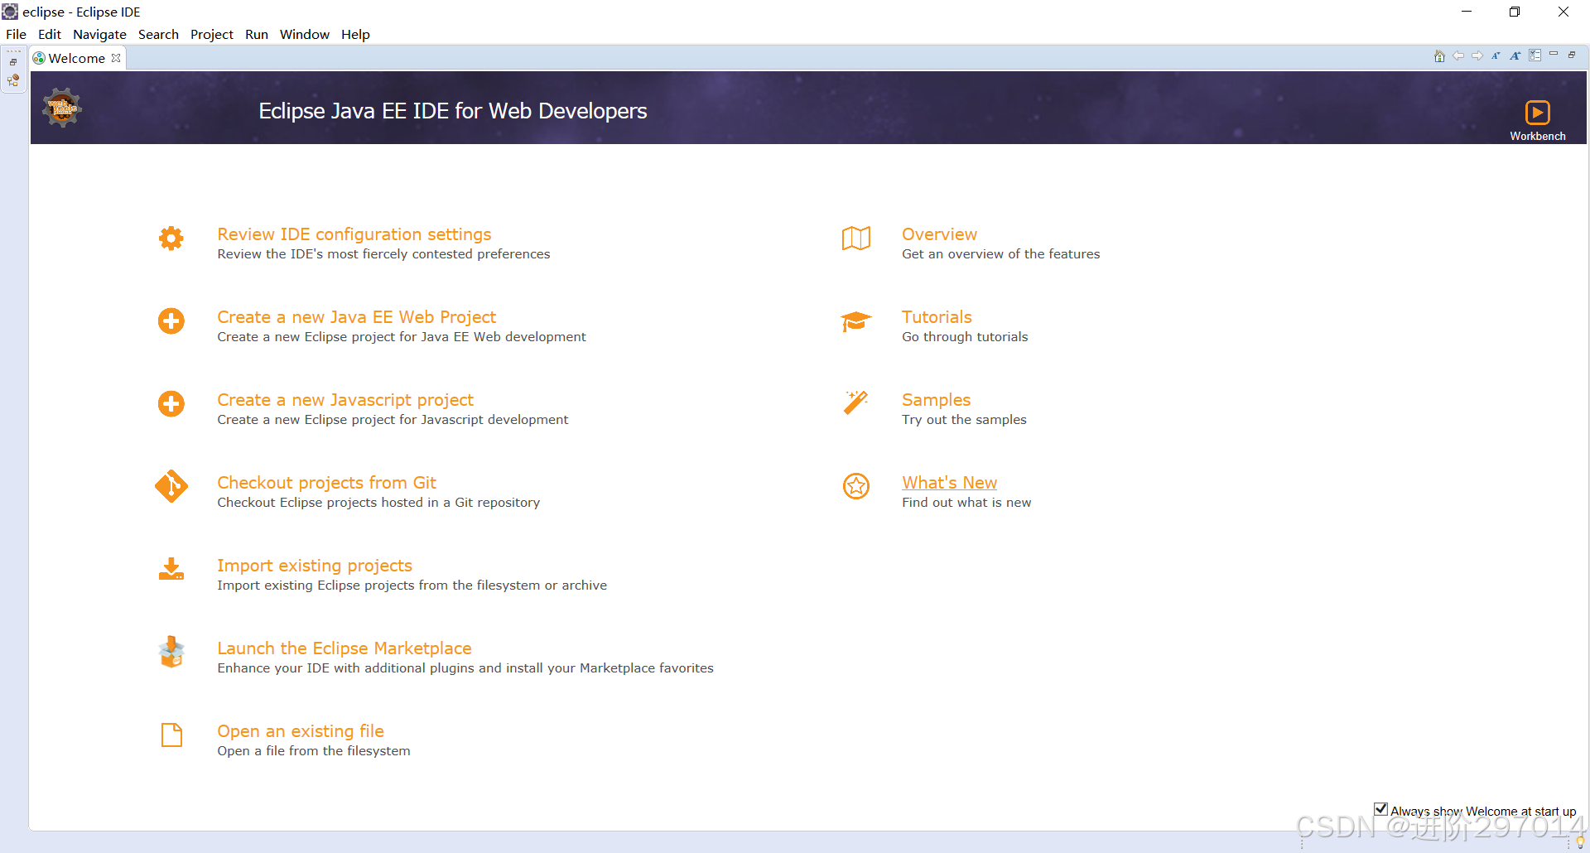Image resolution: width=1590 pixels, height=853 pixels.
Task: Open the Run menu
Action: [257, 34]
